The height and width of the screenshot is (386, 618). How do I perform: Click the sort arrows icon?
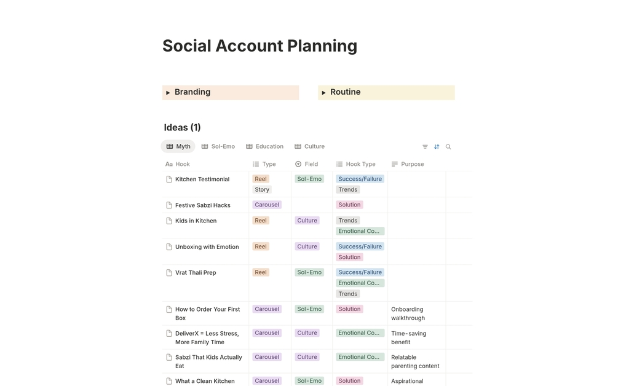click(437, 147)
